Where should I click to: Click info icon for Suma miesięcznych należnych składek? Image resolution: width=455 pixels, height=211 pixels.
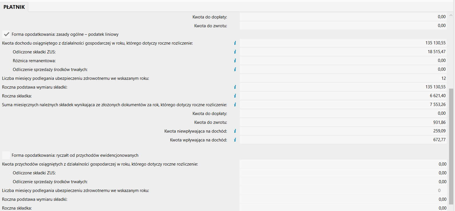click(235, 105)
